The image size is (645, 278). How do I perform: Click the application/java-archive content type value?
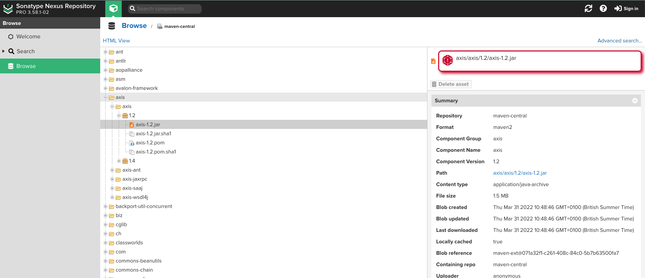tap(521, 184)
